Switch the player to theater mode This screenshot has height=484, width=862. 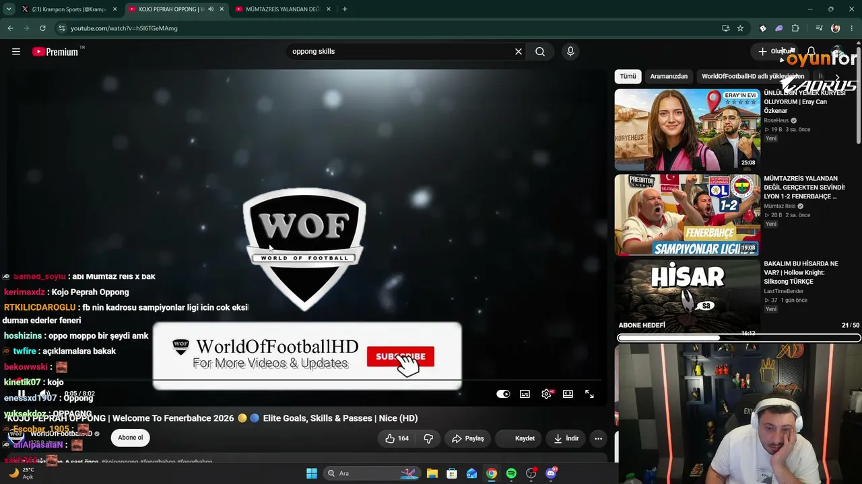(x=568, y=394)
